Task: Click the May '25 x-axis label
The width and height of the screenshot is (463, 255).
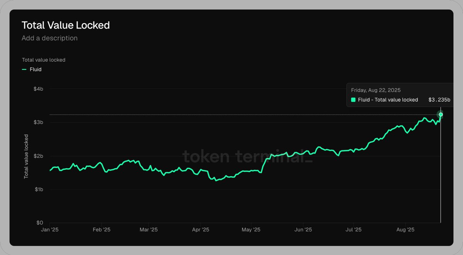Action: (x=251, y=230)
